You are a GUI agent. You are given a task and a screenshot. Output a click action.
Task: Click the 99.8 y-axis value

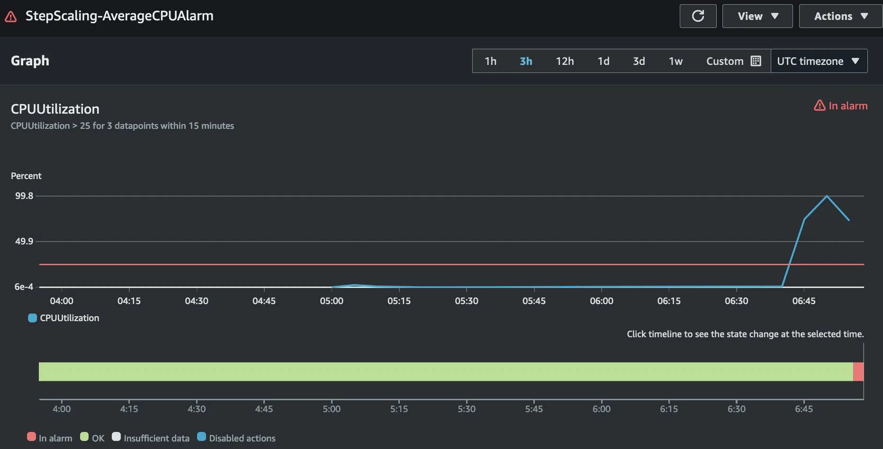24,196
